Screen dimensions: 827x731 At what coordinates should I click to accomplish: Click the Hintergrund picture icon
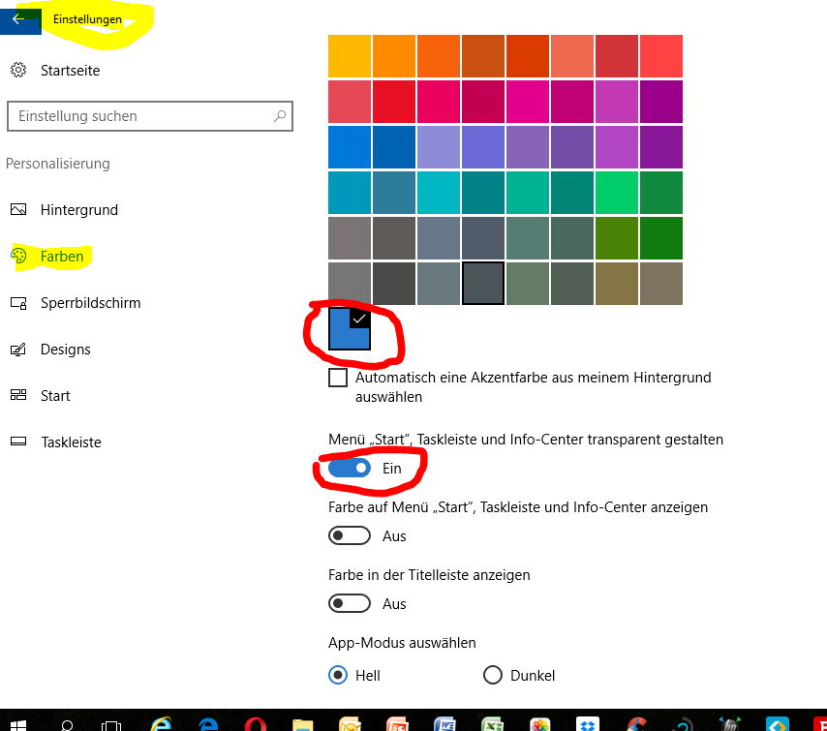[x=18, y=209]
